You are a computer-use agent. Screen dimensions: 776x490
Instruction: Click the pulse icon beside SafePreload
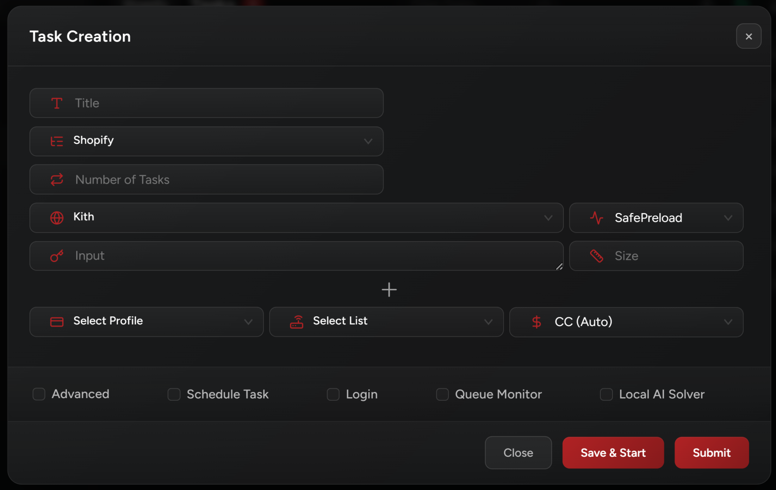(597, 218)
